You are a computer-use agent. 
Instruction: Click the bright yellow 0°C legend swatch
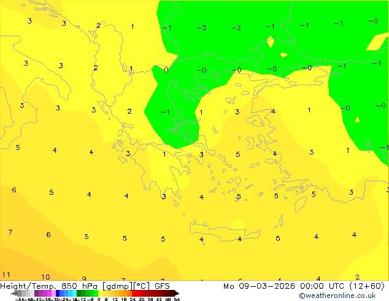(100, 293)
